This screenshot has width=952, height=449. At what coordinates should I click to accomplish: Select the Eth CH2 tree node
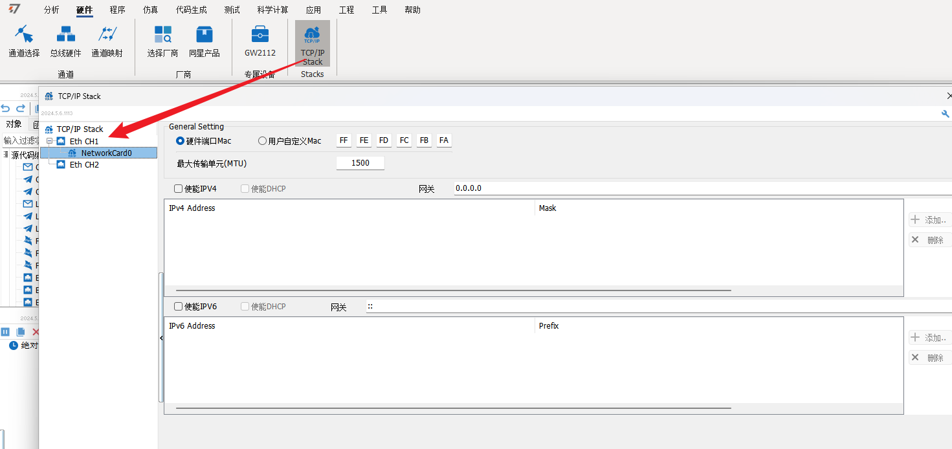pyautogui.click(x=84, y=164)
